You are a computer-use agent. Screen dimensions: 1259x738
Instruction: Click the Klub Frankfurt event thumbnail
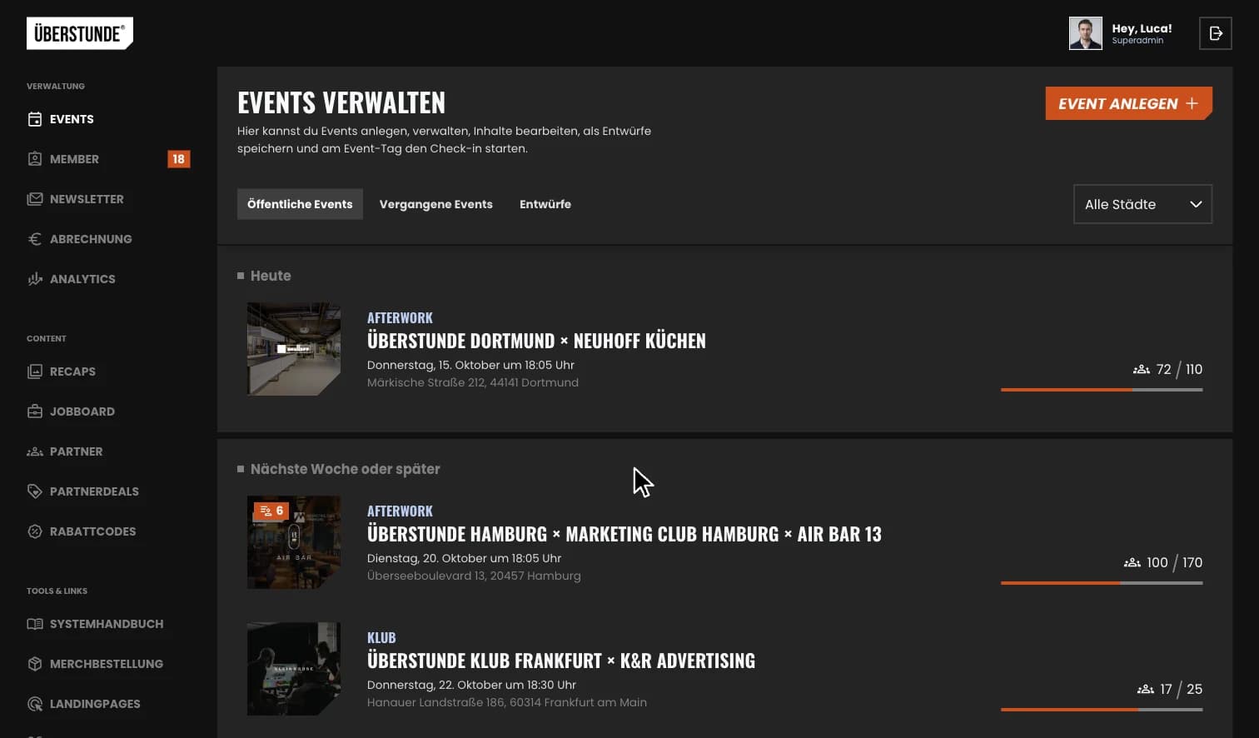pos(294,669)
